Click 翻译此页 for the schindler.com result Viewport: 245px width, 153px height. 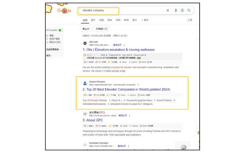click(x=122, y=146)
